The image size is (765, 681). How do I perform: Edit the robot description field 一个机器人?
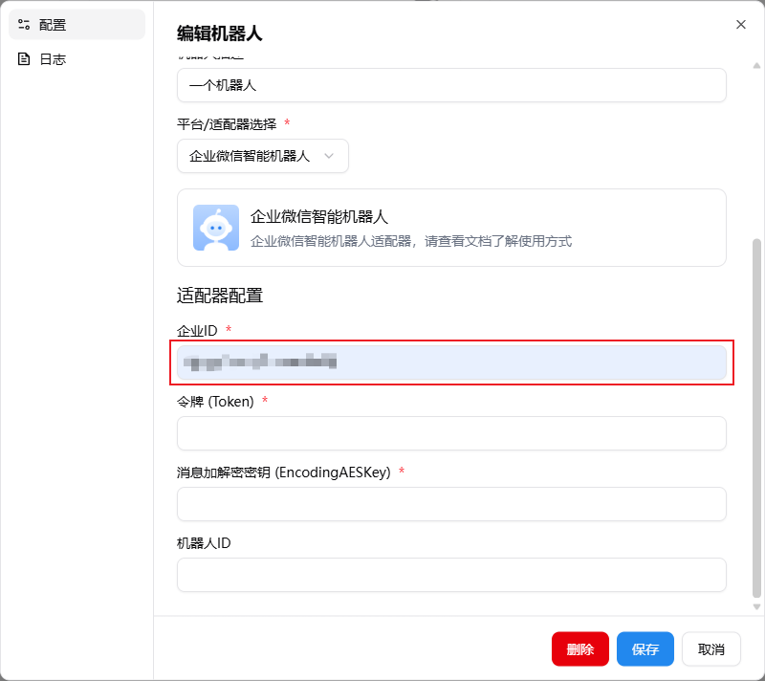451,85
